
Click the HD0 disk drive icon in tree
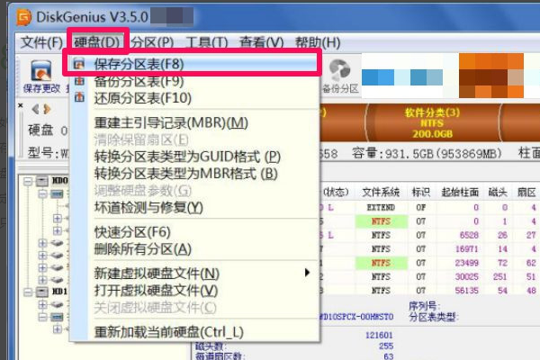tap(42, 181)
